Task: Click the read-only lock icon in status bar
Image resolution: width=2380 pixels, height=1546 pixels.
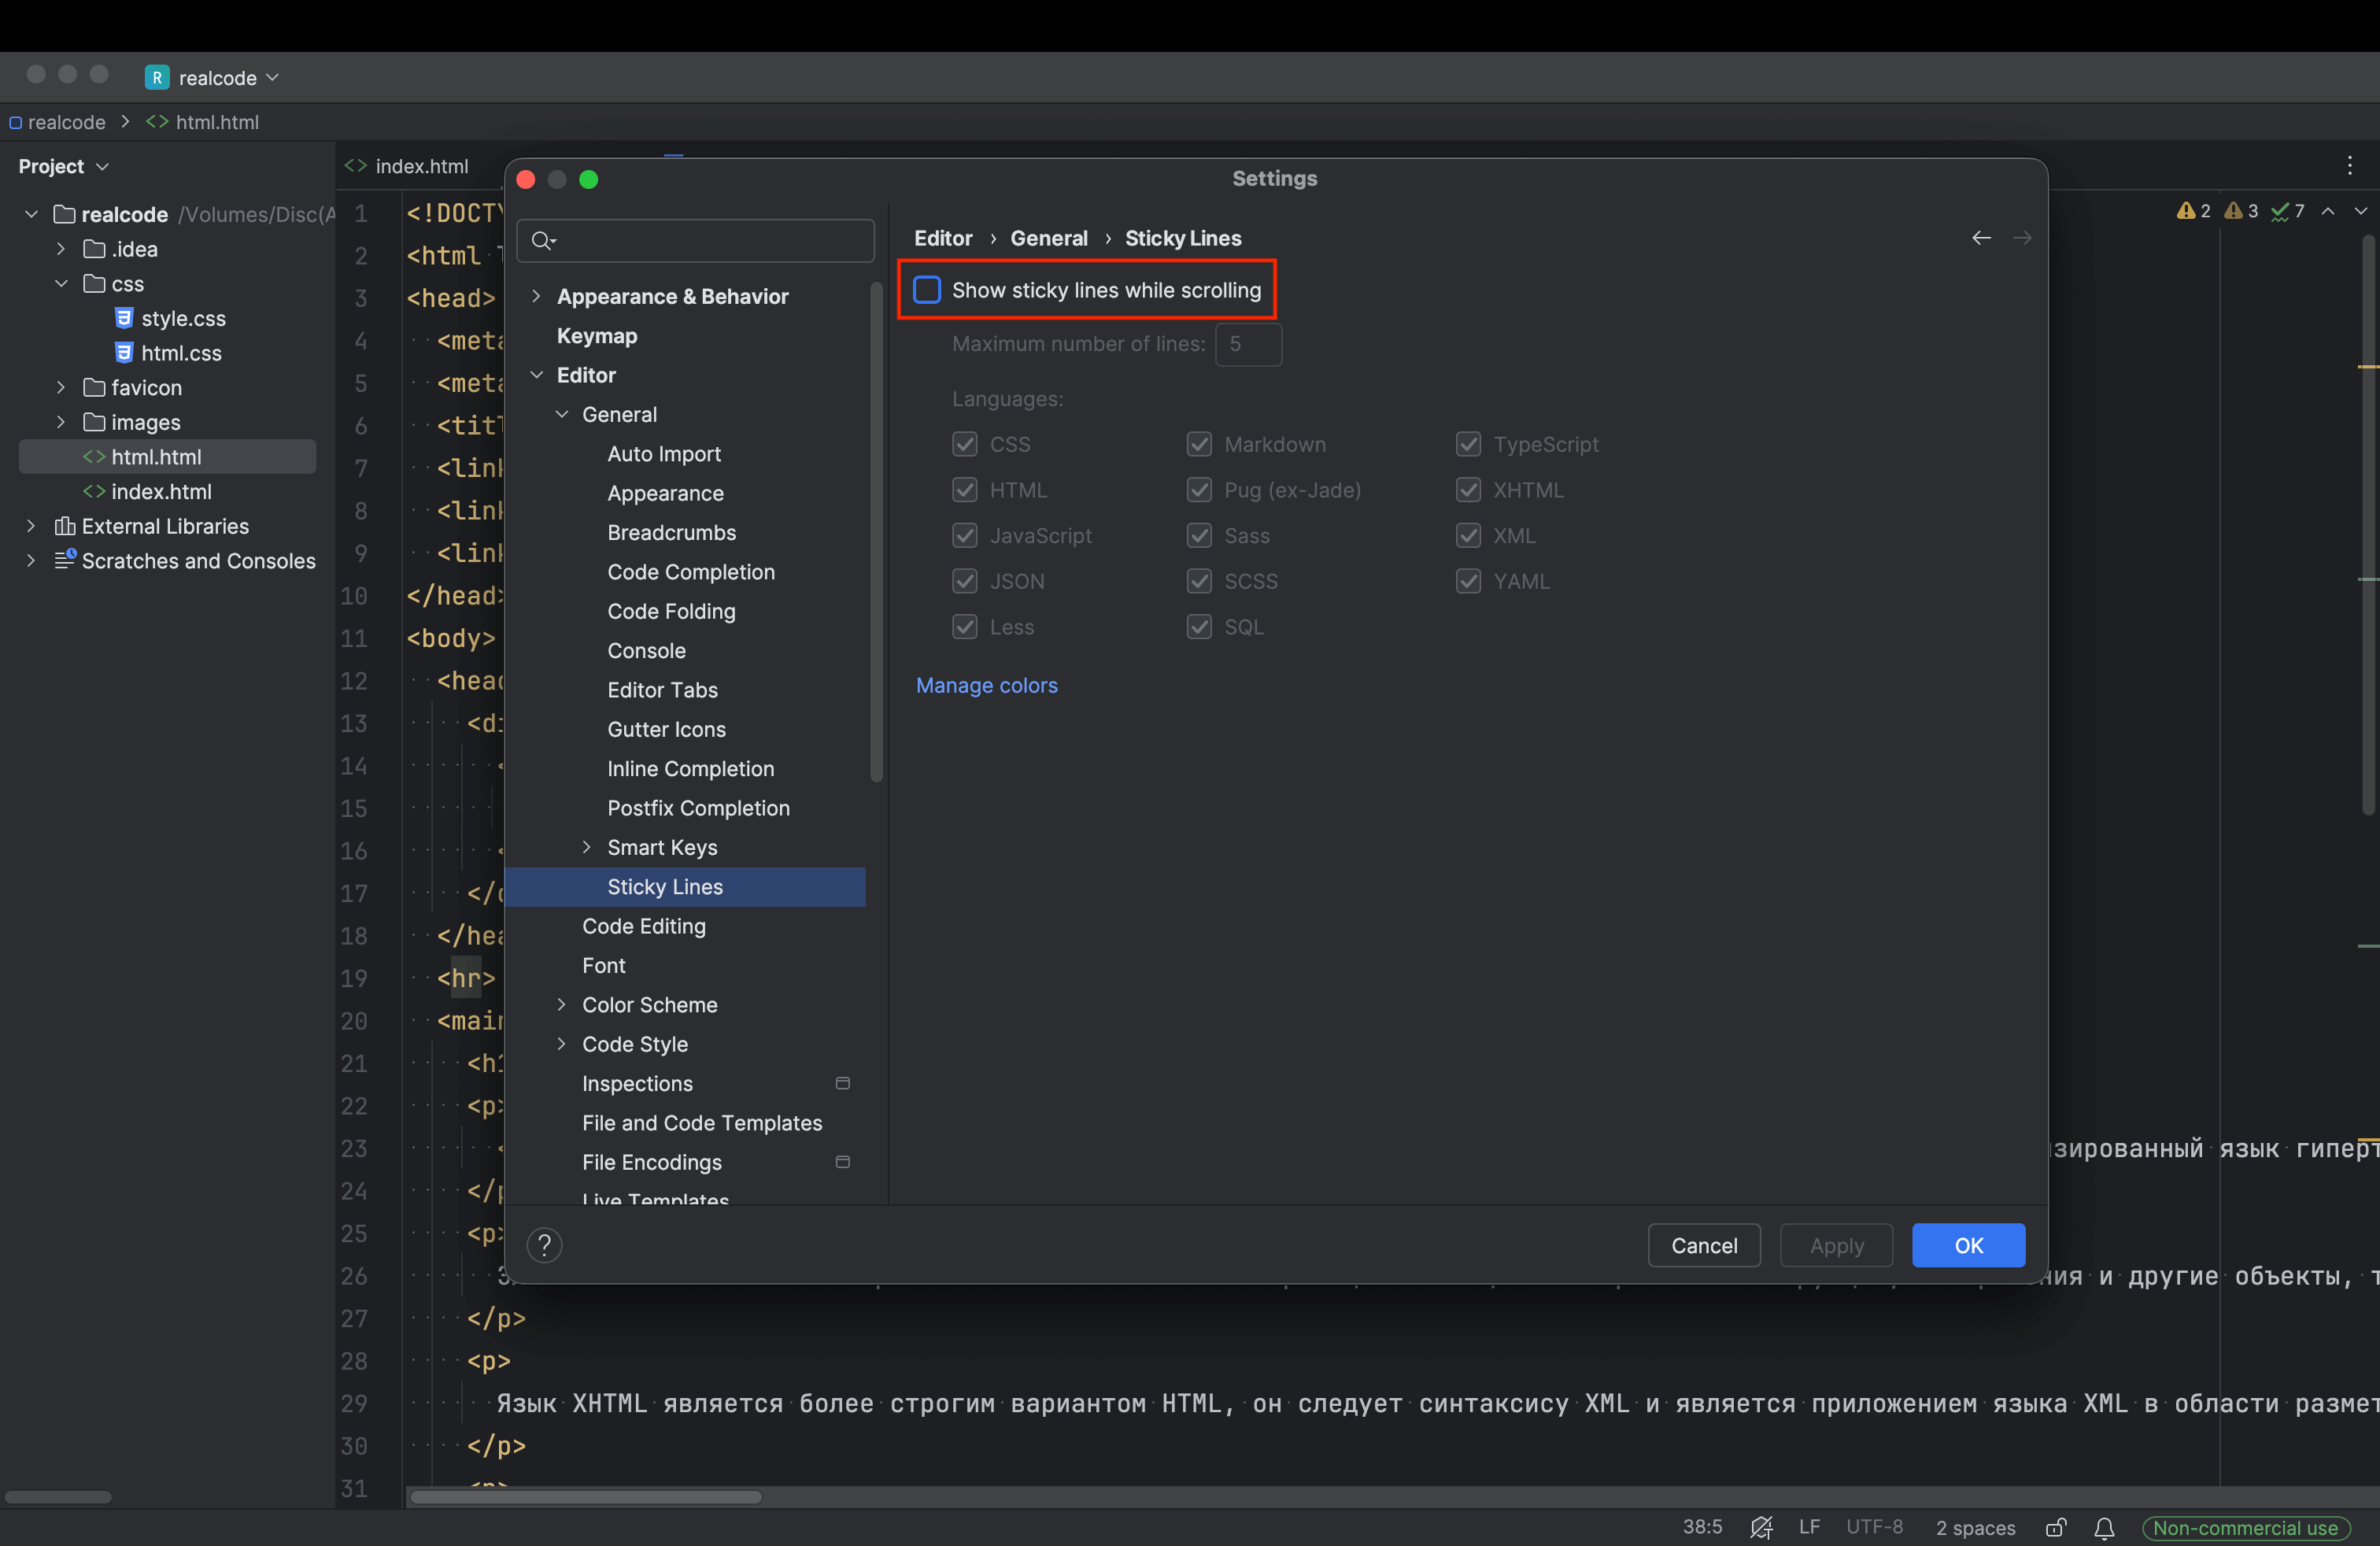Action: 2056,1527
